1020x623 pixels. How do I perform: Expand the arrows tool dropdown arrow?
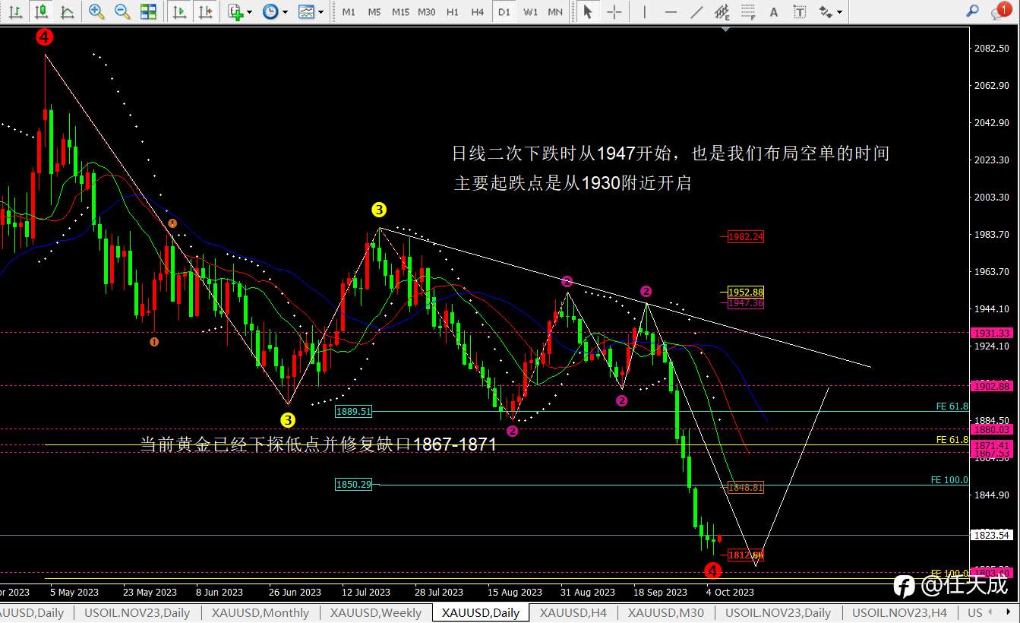840,11
